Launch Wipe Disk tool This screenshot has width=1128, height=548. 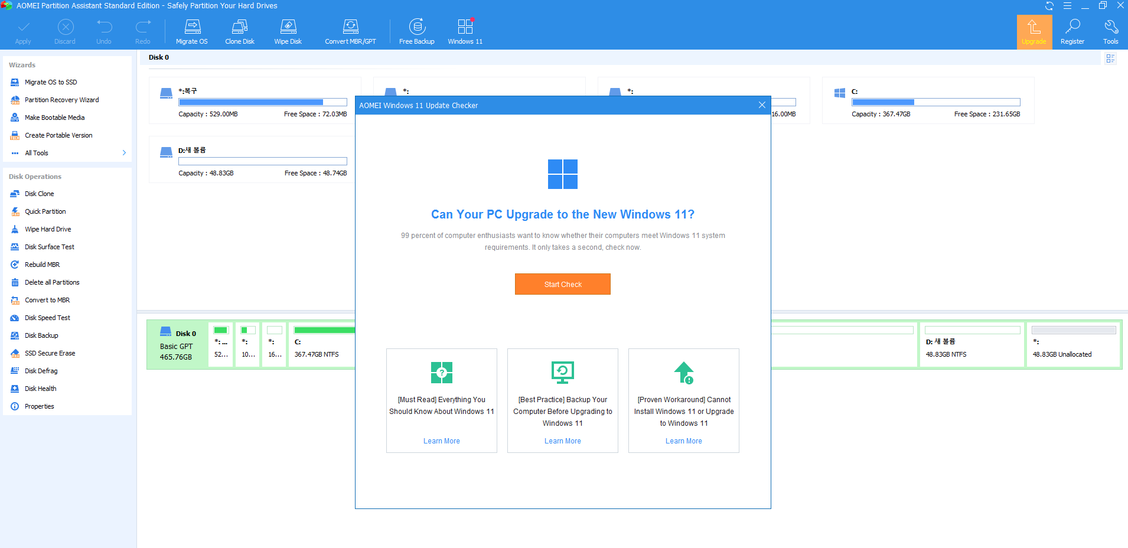(288, 32)
